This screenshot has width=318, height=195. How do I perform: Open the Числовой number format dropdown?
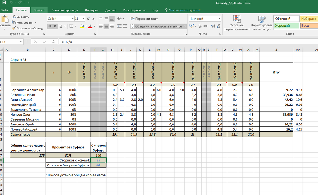(x=219, y=19)
